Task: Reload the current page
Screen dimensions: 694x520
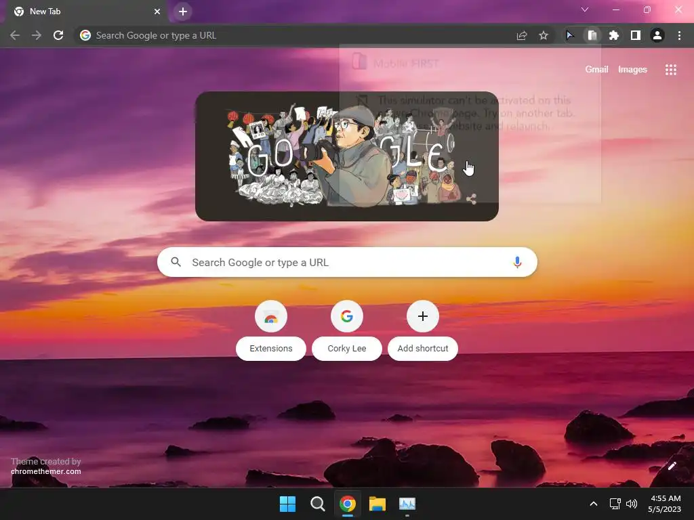Action: click(58, 35)
